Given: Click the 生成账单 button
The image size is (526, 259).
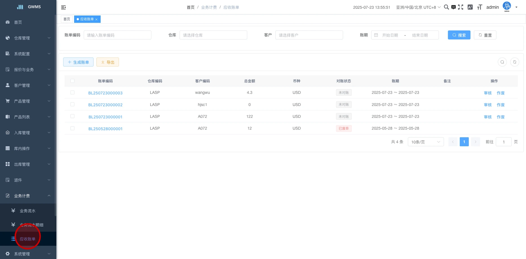Looking at the screenshot, I should pos(78,62).
